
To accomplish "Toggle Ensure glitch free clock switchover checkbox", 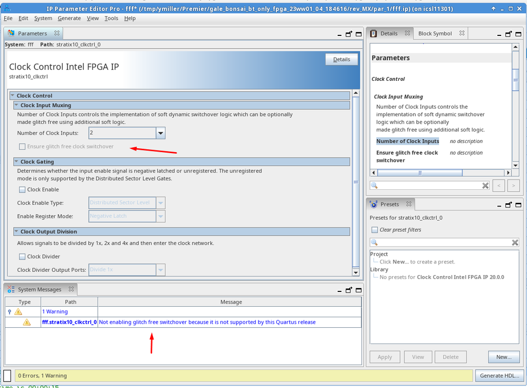I will pyautogui.click(x=22, y=147).
